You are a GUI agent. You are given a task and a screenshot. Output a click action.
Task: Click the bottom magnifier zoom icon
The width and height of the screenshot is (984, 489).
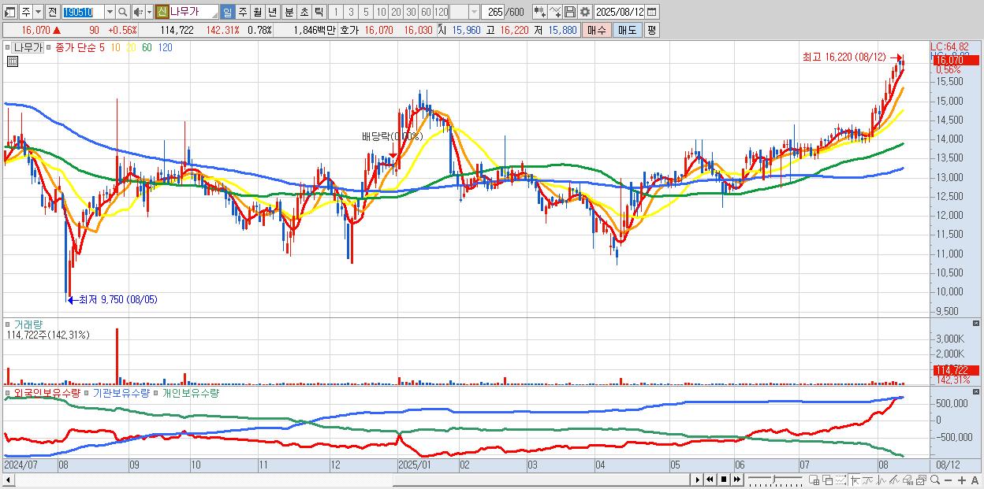click(x=935, y=480)
